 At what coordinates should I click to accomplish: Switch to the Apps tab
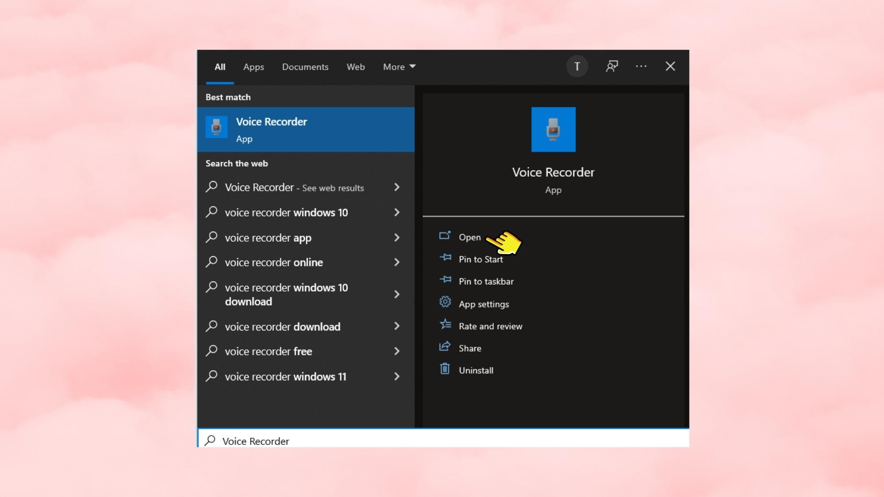pyautogui.click(x=253, y=67)
